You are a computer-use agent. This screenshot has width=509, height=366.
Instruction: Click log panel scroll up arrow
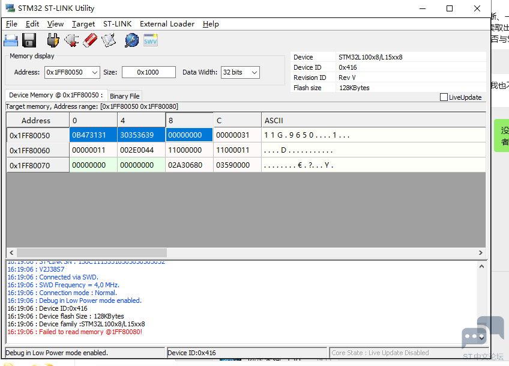[x=481, y=266]
